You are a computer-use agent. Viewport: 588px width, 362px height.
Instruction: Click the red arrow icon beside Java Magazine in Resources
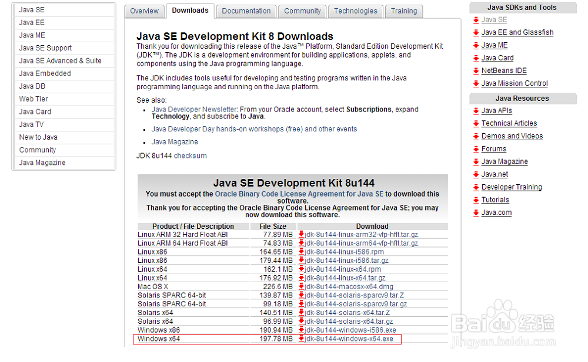476,162
